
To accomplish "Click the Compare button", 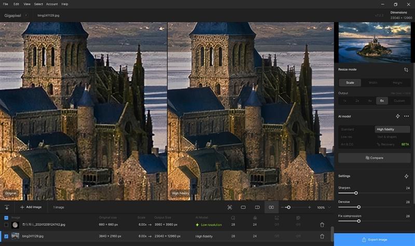I will click(x=374, y=157).
